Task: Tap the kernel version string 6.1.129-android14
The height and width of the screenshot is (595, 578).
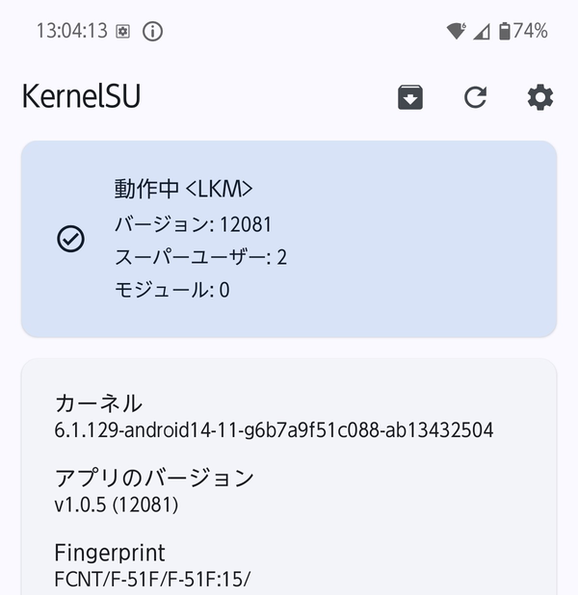Action: click(x=274, y=429)
